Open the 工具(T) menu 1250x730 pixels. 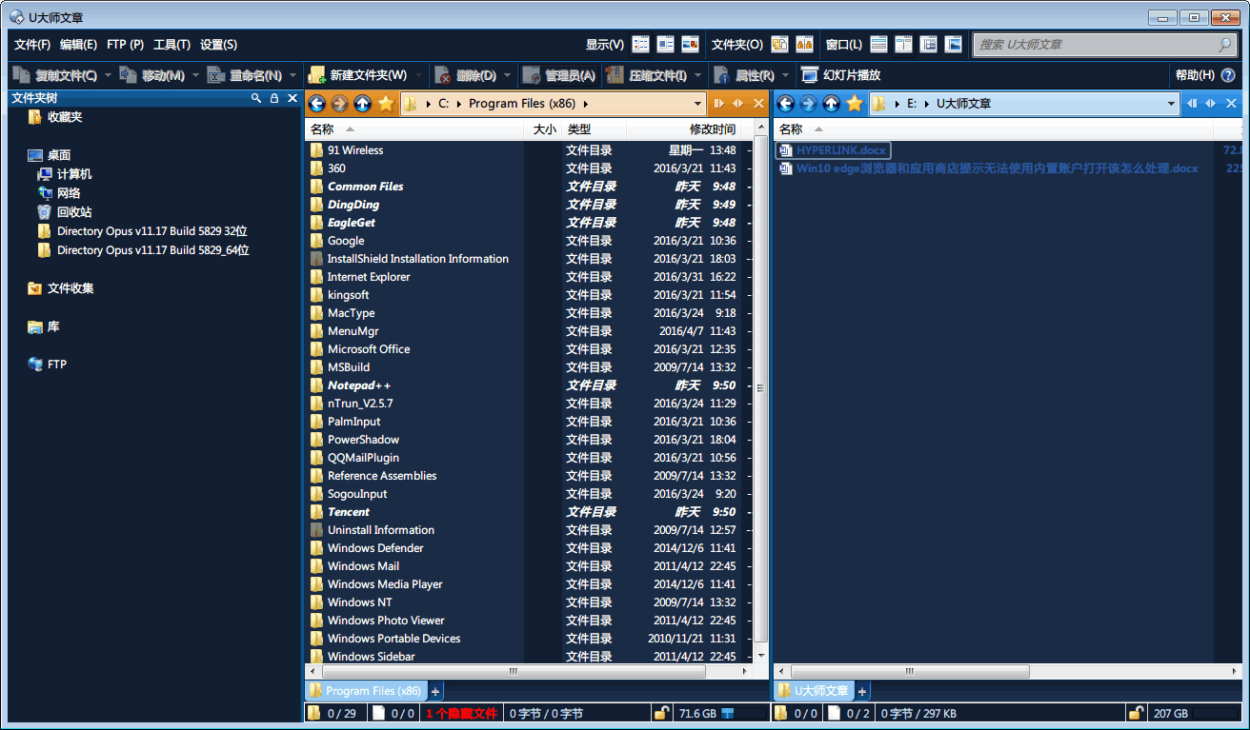(x=171, y=45)
